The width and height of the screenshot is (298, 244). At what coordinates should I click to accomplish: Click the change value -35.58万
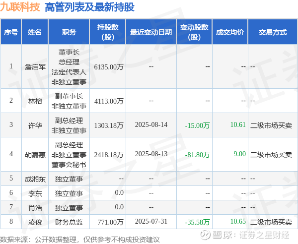click(197, 222)
